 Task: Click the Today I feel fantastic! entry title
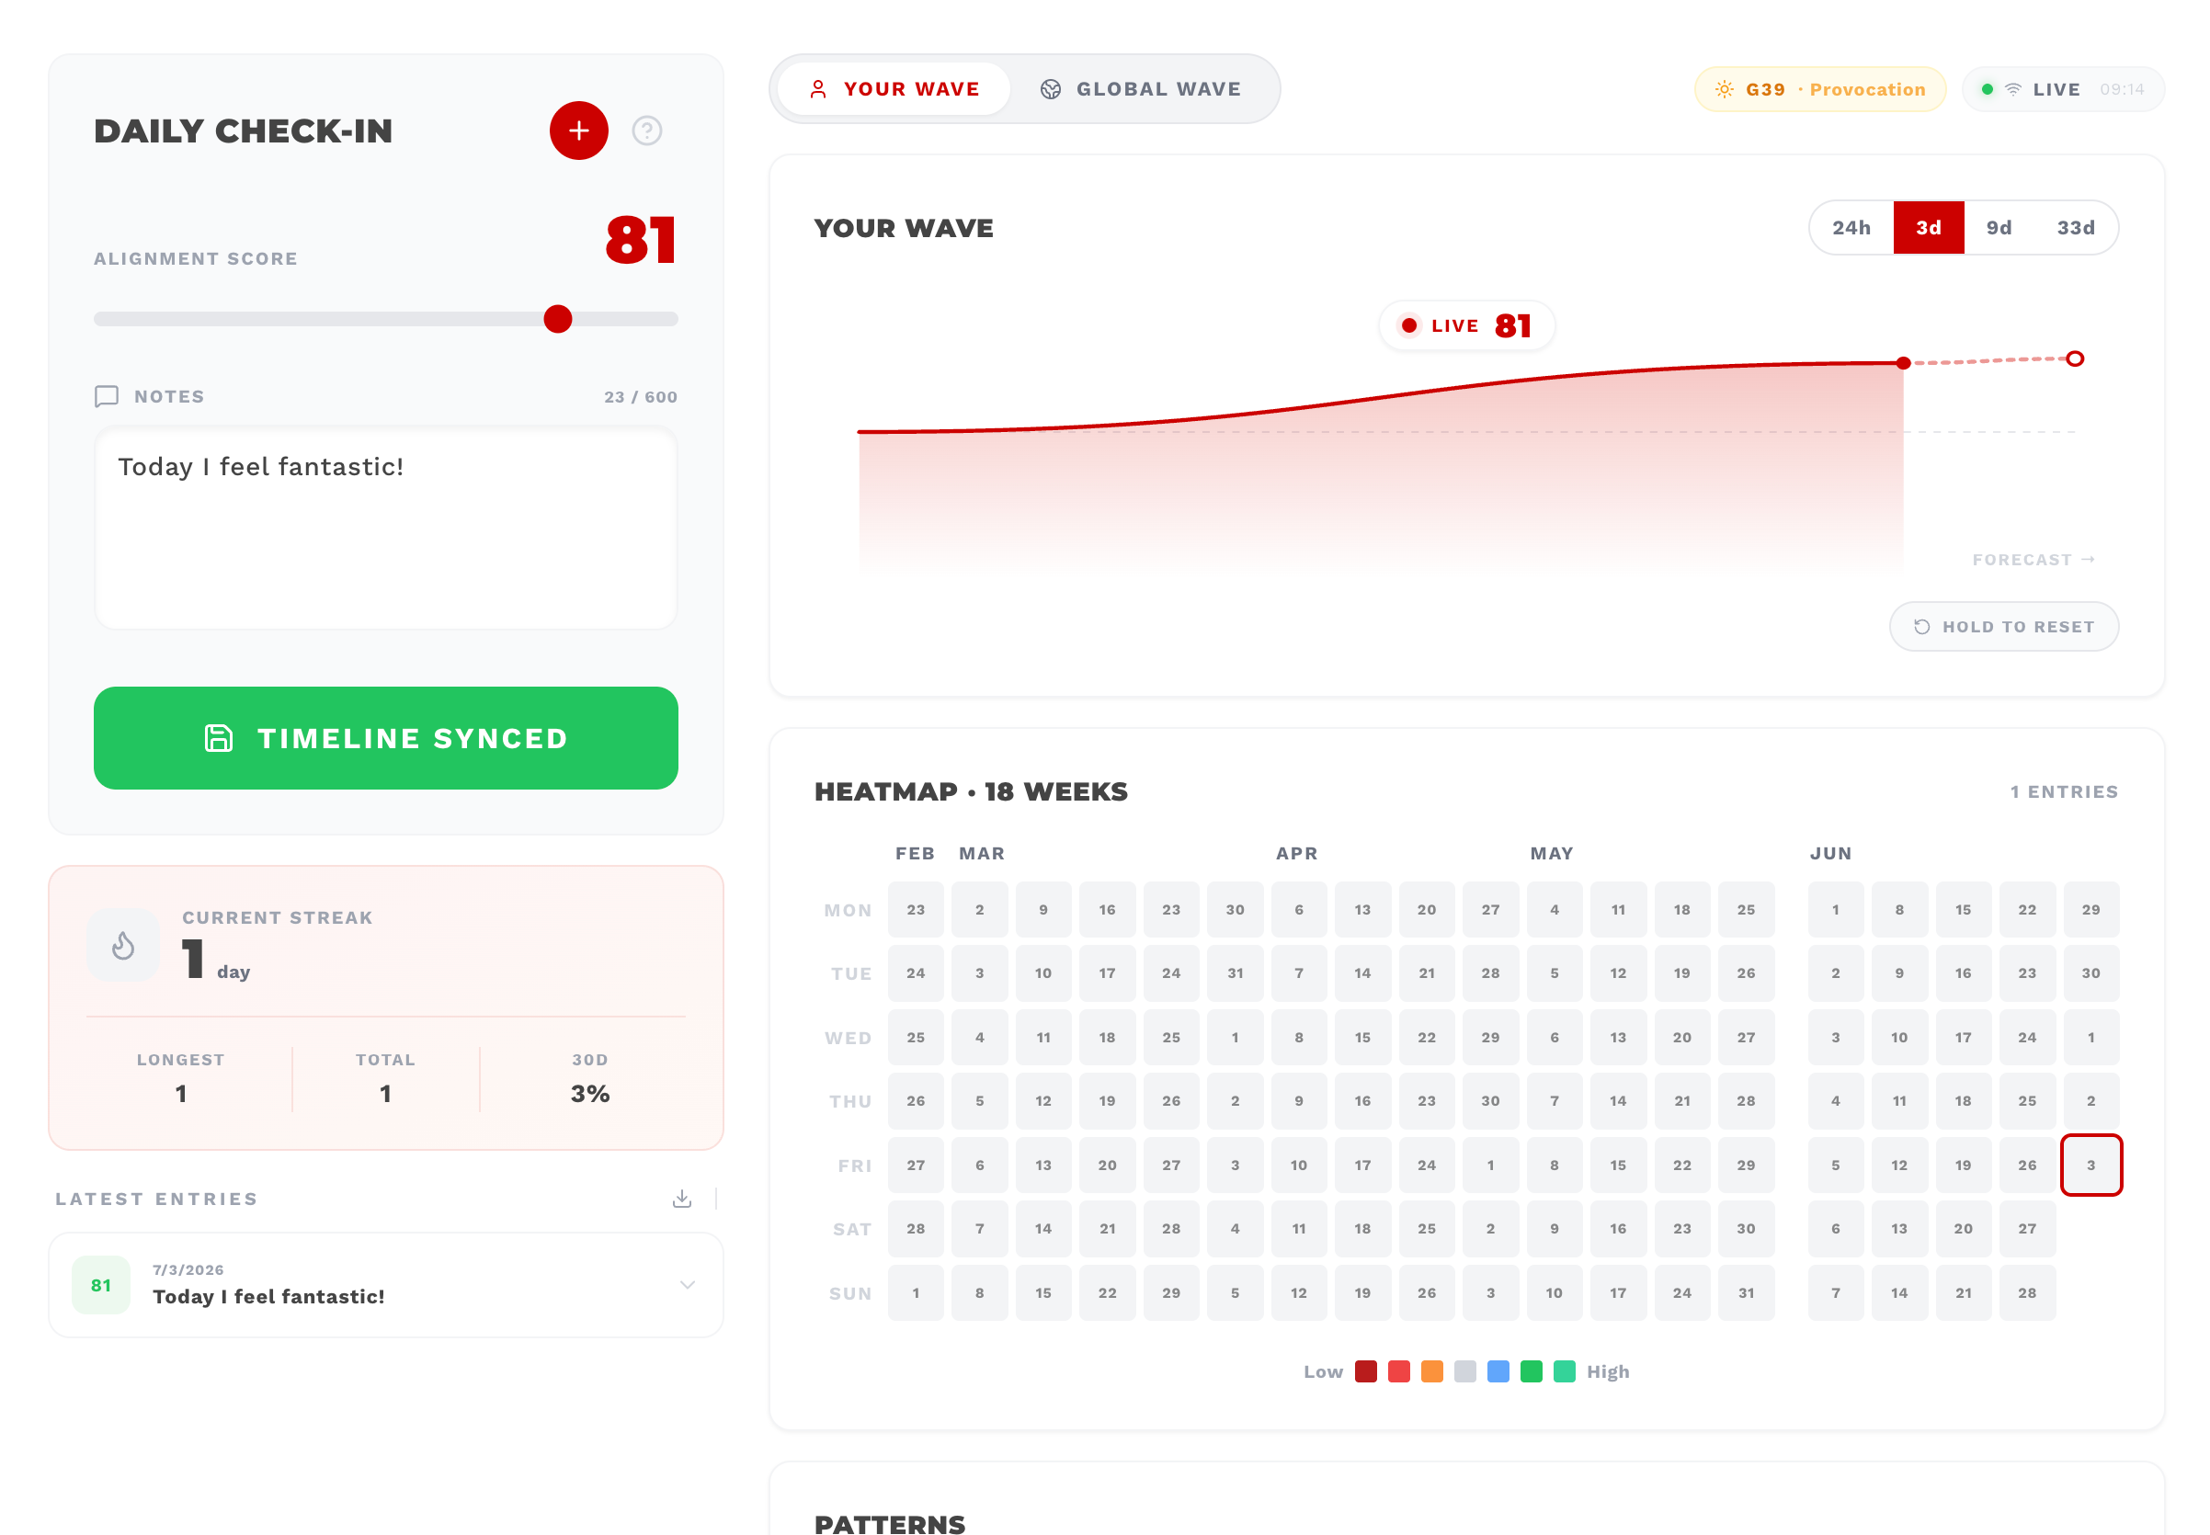point(268,1297)
